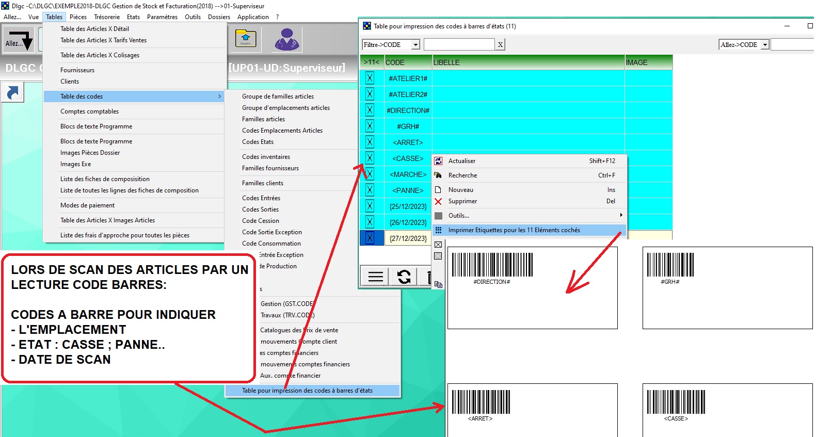Viewport: 816px width, 437px height.
Task: Toggle the <CASSE> row checkbox
Action: click(x=370, y=158)
